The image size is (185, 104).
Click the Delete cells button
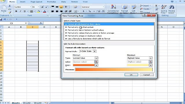(x=145, y=9)
